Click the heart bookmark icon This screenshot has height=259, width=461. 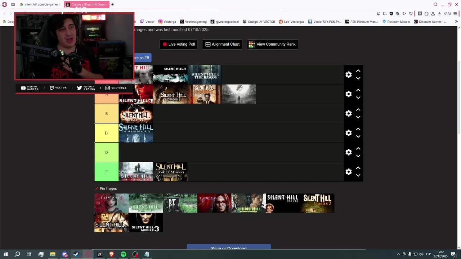tap(411, 14)
